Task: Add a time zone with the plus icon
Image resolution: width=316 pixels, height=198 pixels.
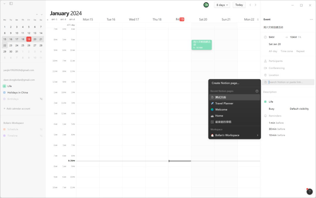Action: click(48, 20)
